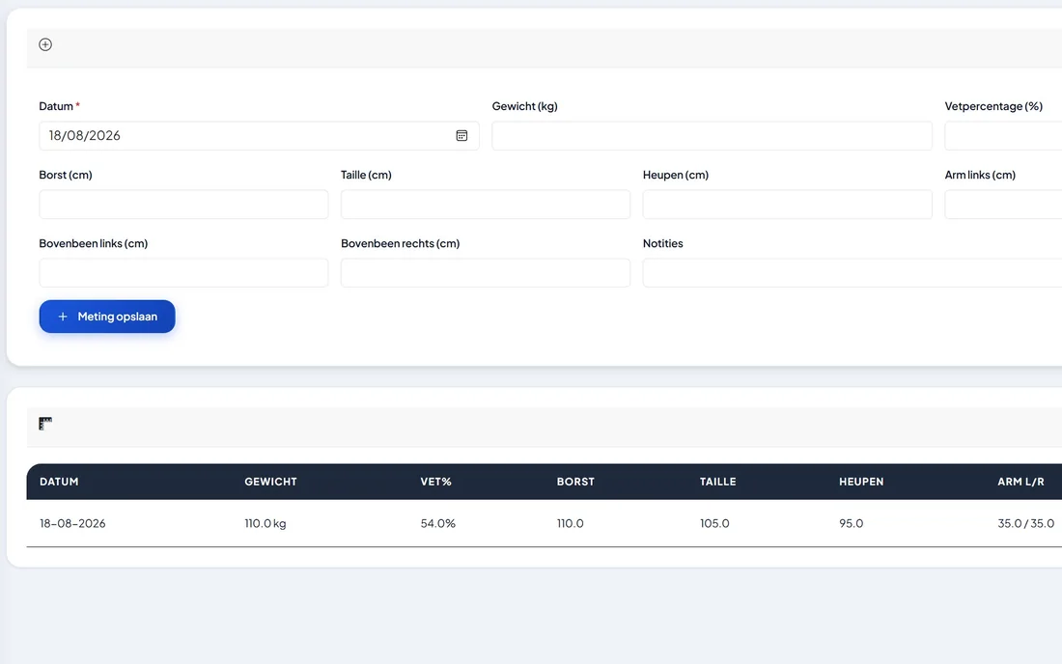The image size is (1062, 664).
Task: Click the ARM L/R column header
Action: 1020,482
